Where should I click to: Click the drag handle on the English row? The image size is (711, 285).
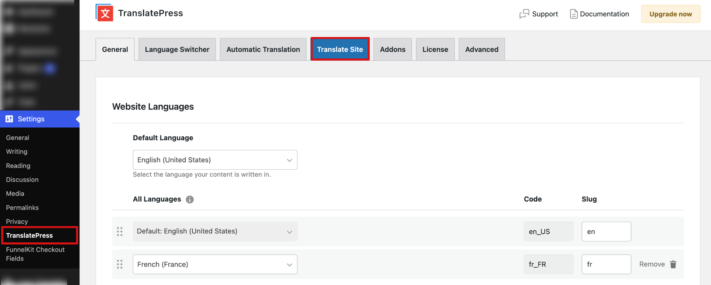pos(120,232)
